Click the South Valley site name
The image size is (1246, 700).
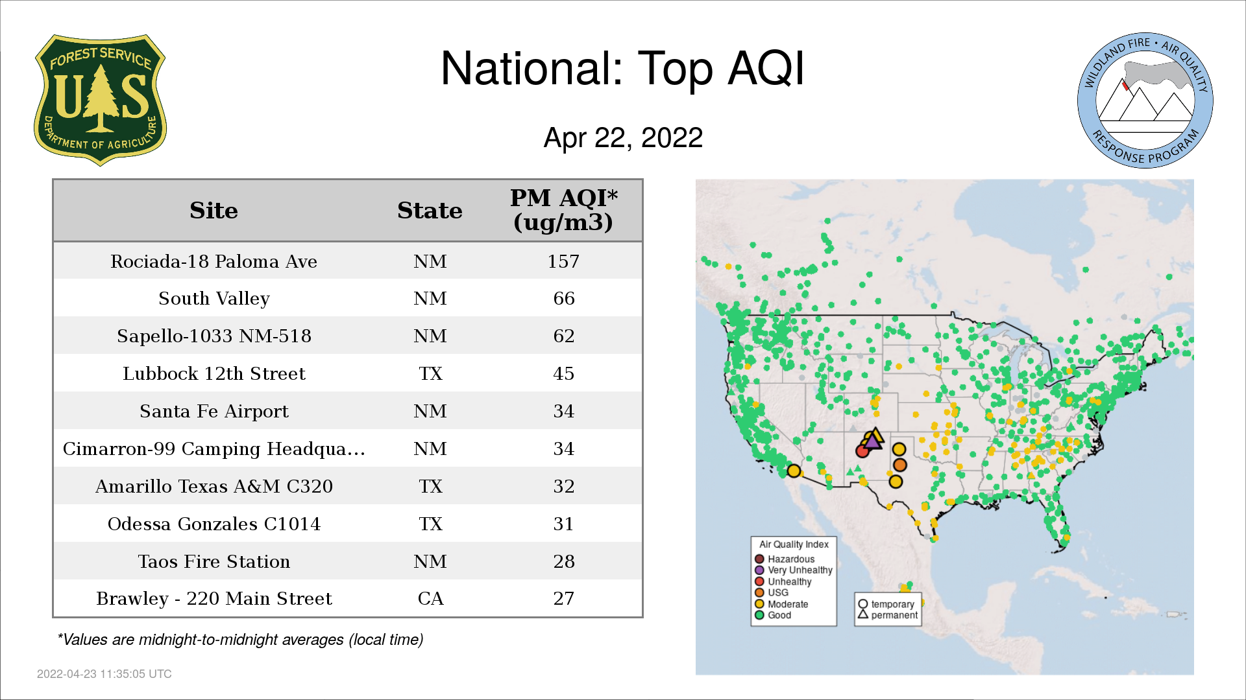214,299
